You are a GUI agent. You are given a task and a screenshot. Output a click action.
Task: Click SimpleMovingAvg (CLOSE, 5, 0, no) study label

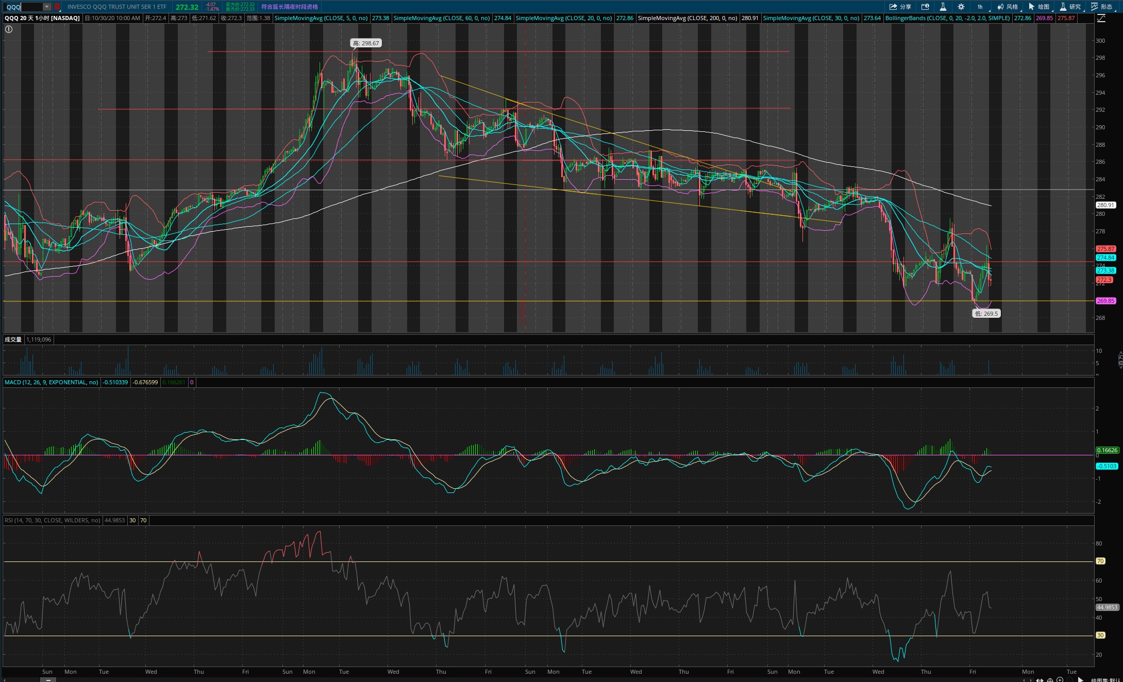pos(321,18)
